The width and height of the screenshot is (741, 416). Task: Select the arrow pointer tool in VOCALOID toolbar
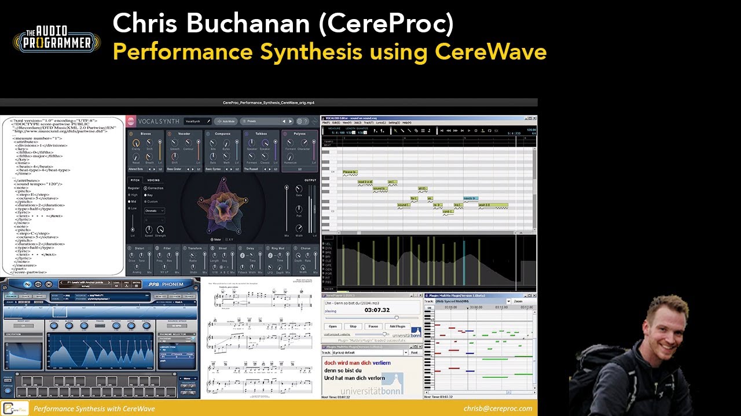[x=395, y=131]
